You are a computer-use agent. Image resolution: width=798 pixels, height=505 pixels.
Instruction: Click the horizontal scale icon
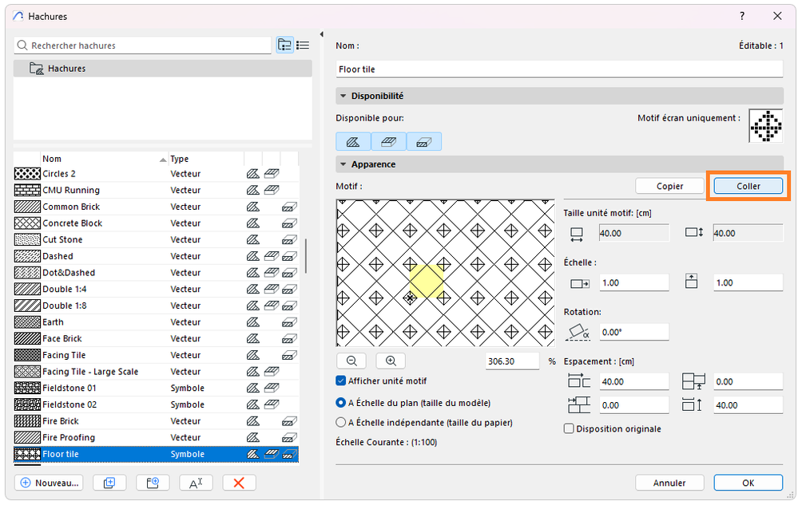pos(580,283)
